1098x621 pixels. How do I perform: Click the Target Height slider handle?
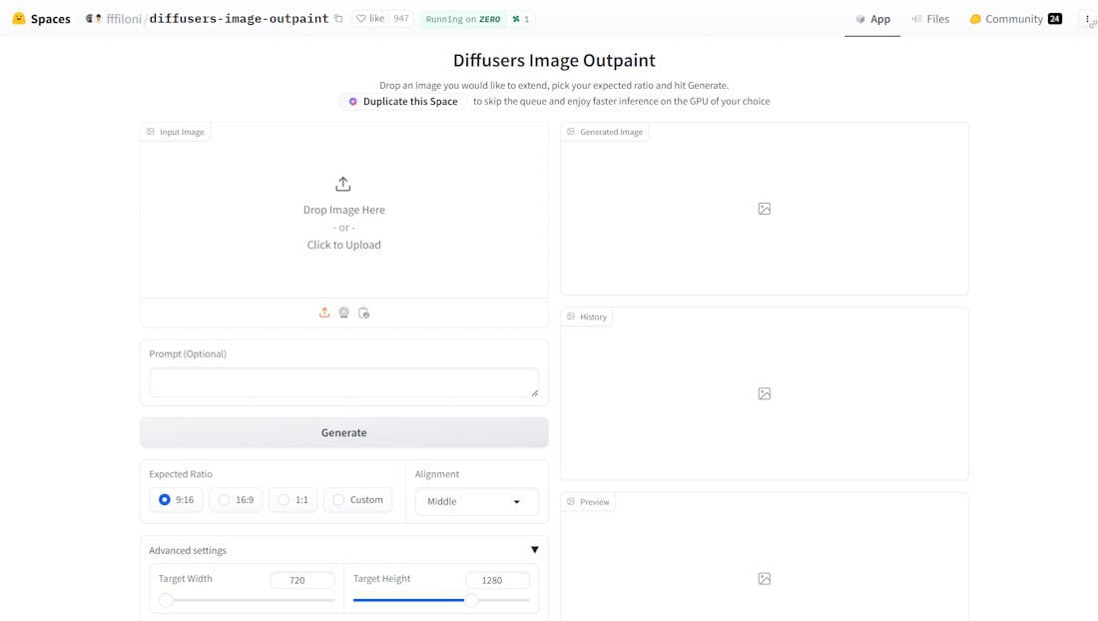click(x=471, y=600)
